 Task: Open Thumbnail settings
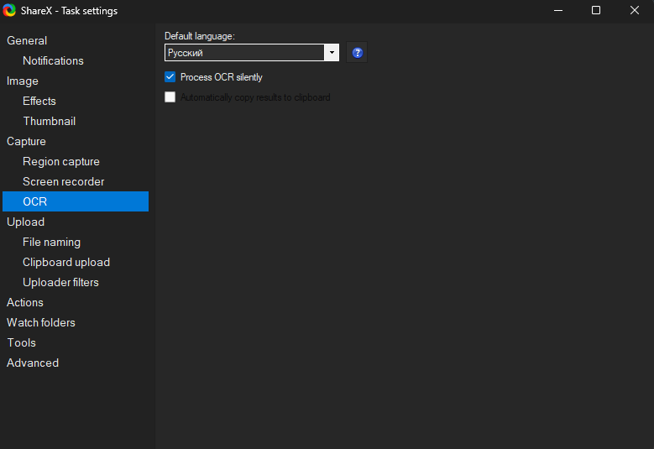click(49, 121)
